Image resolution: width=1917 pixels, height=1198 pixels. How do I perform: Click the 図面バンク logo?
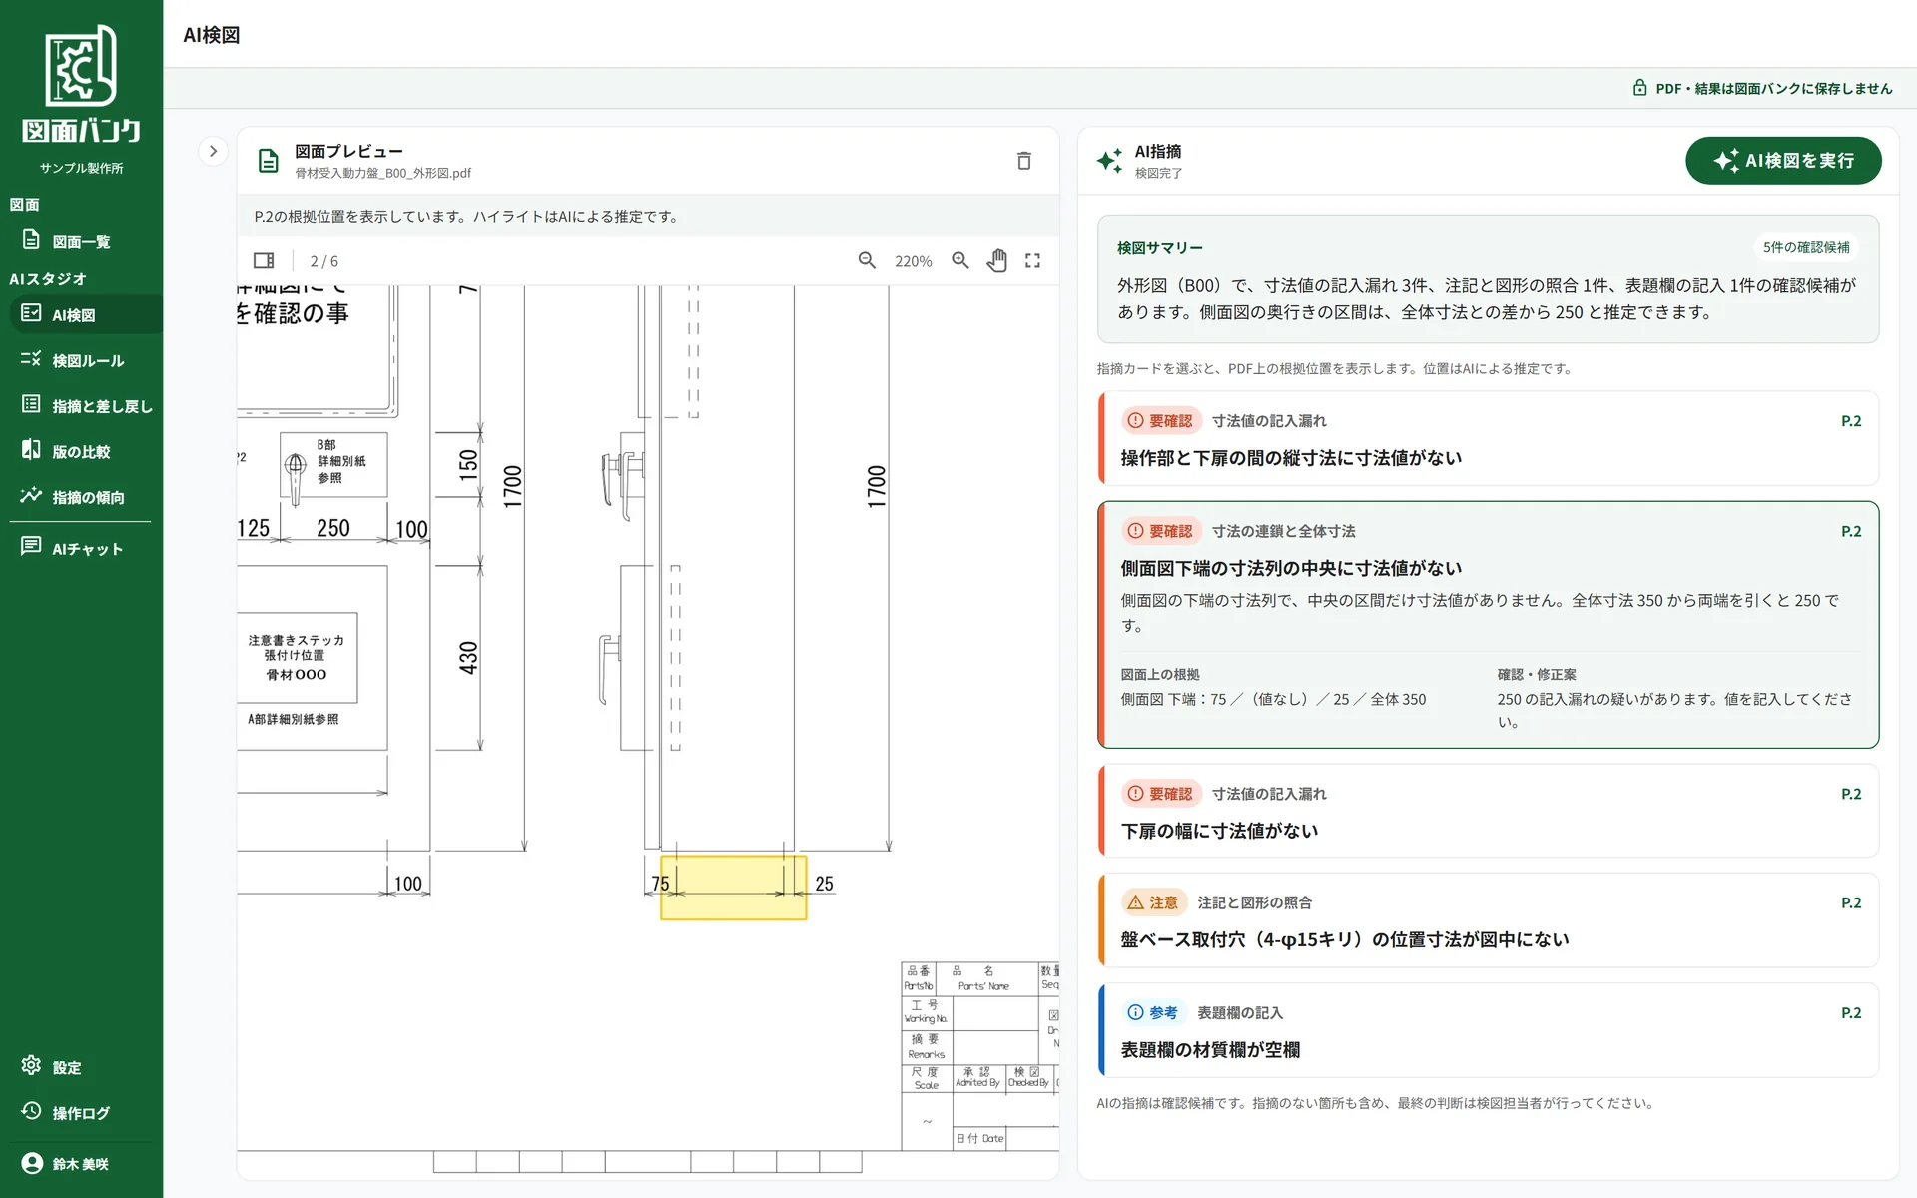(x=81, y=86)
